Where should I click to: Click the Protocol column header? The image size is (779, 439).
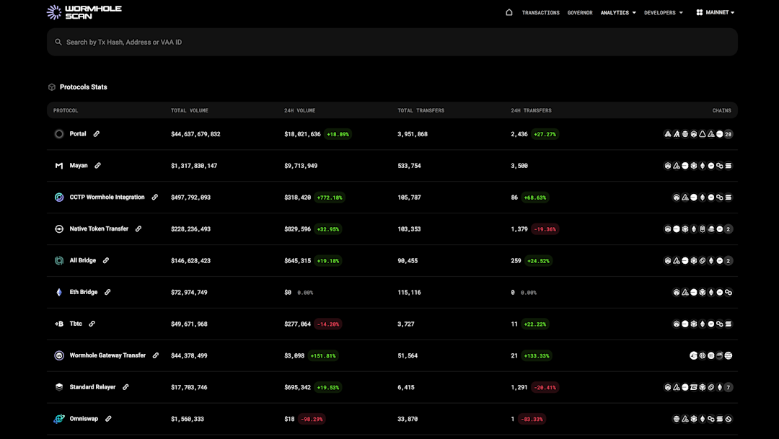[x=66, y=110]
